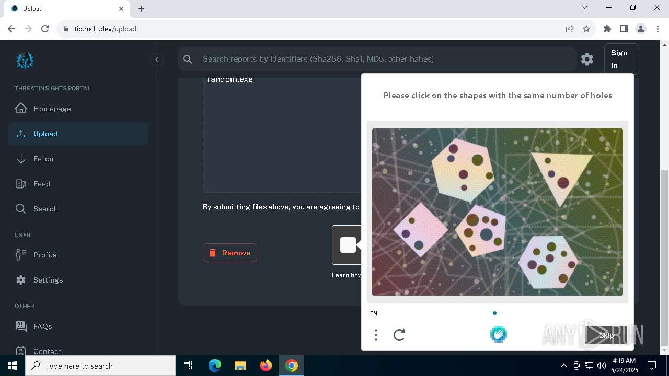
Task: Click the Sign in button
Action: (621, 59)
